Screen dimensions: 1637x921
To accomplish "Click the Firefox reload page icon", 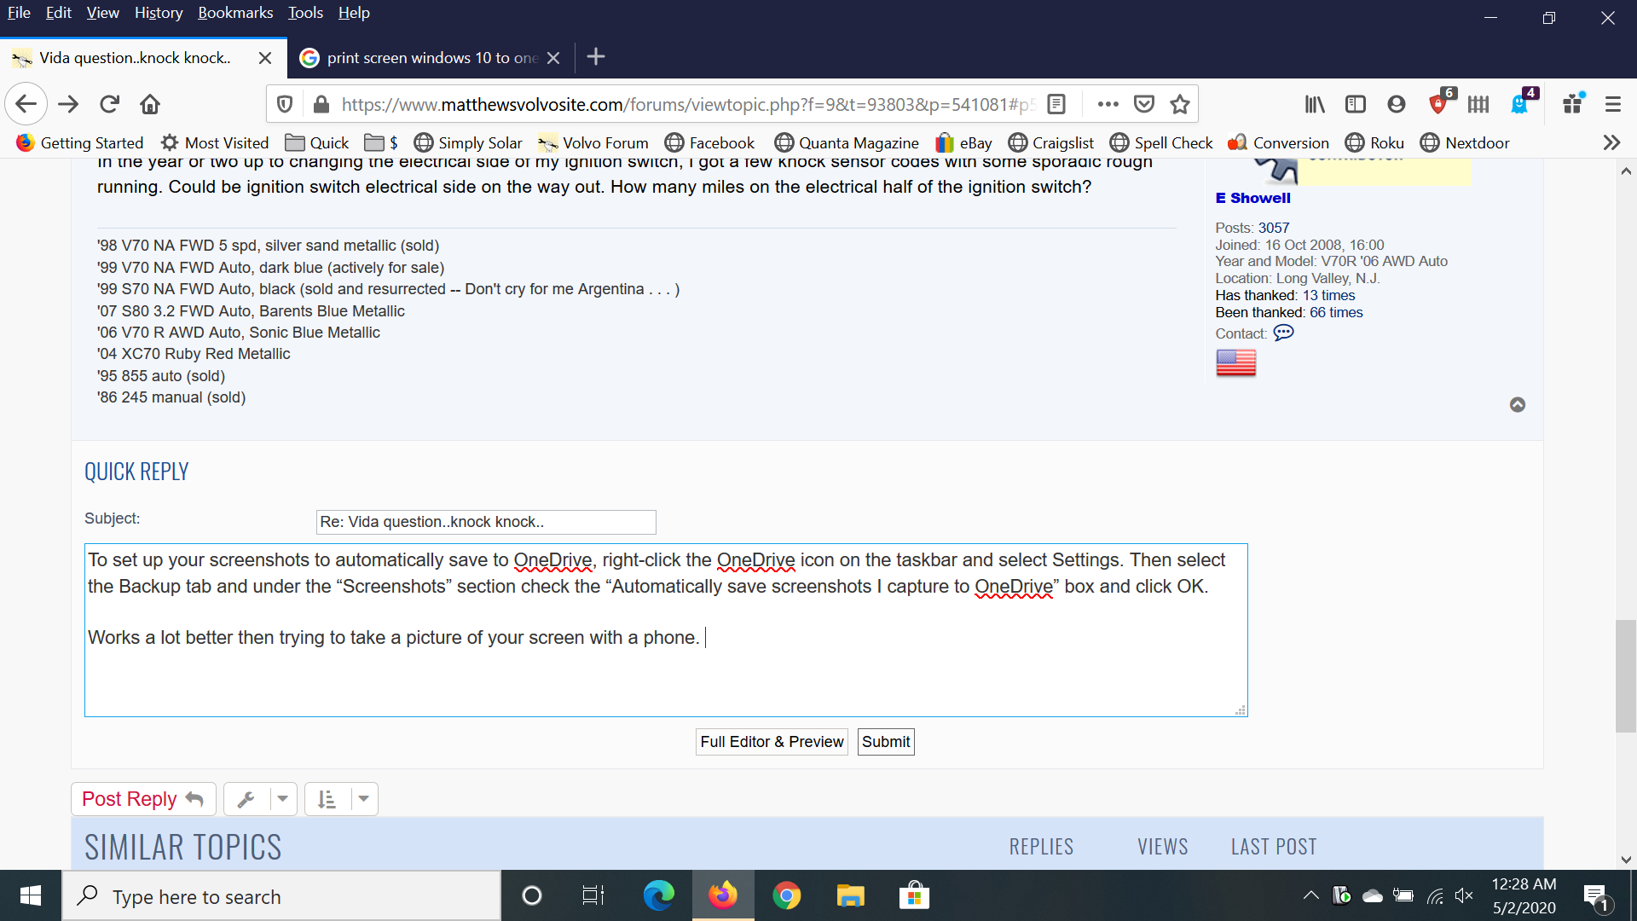I will coord(109,104).
